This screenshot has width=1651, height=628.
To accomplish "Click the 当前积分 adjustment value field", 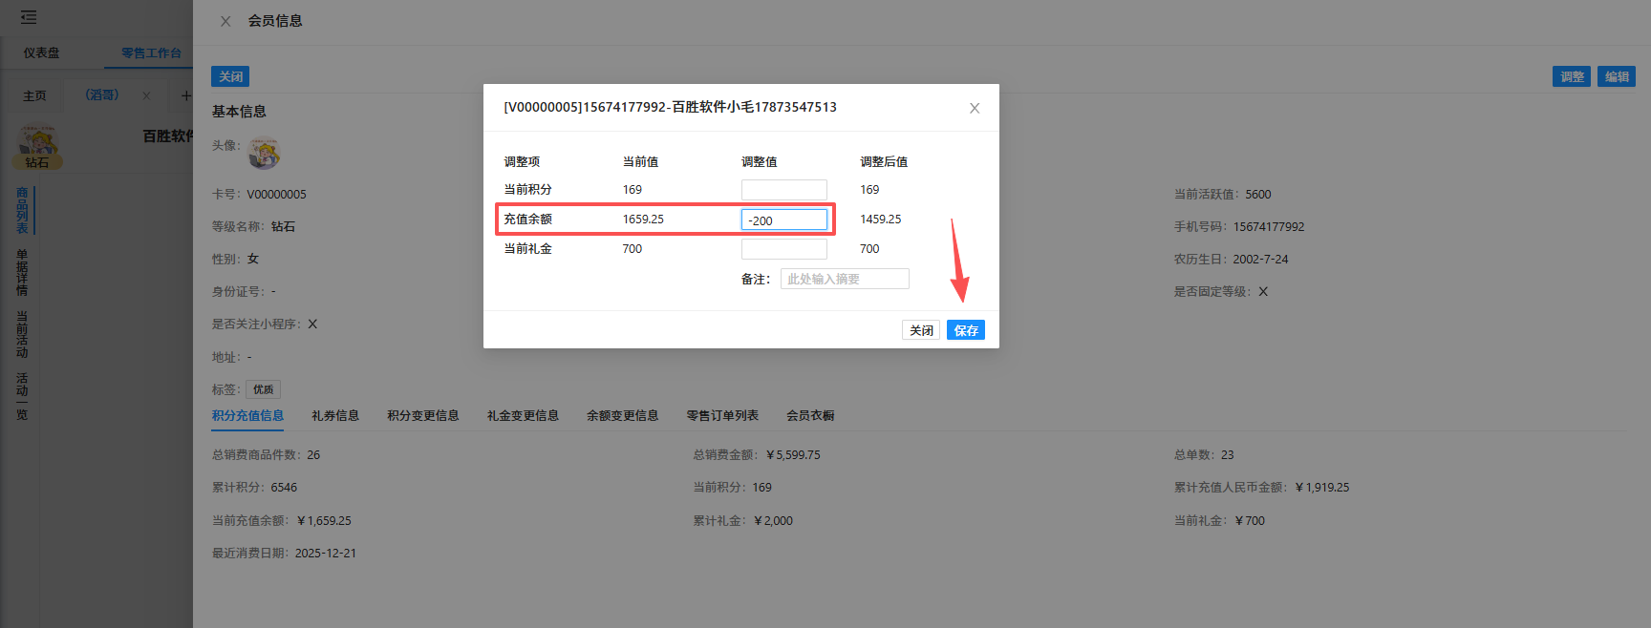I will (784, 190).
